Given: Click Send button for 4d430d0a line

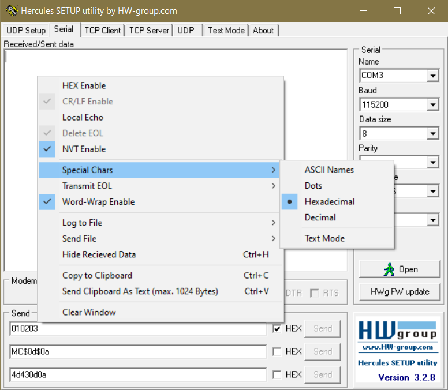Looking at the screenshot, I should click(323, 374).
